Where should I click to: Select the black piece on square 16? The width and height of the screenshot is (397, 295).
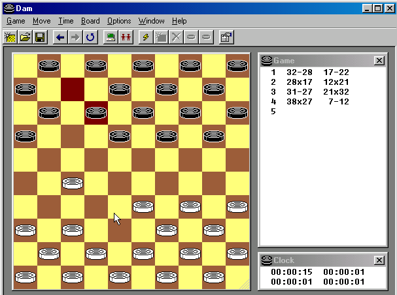tap(26, 136)
